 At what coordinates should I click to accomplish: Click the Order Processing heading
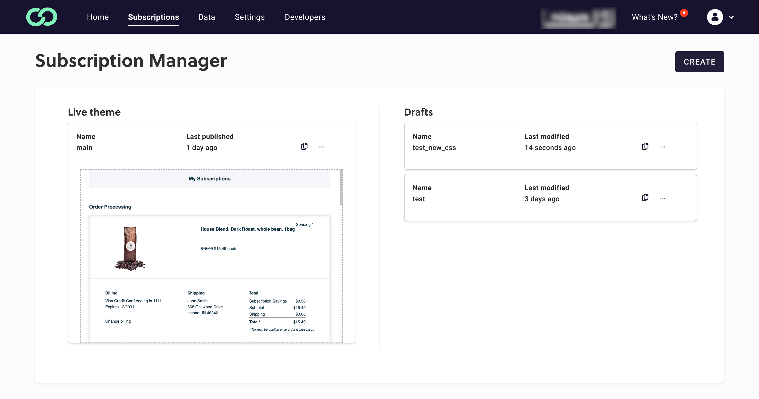click(x=110, y=207)
